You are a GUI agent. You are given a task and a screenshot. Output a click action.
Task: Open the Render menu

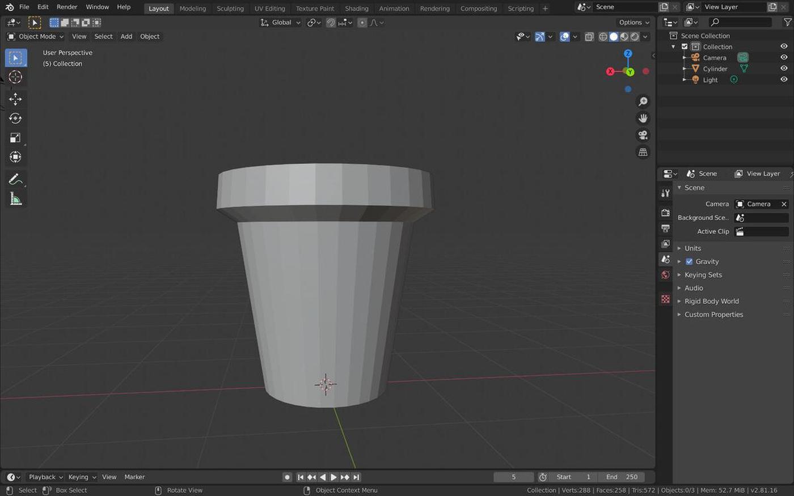[x=67, y=7]
